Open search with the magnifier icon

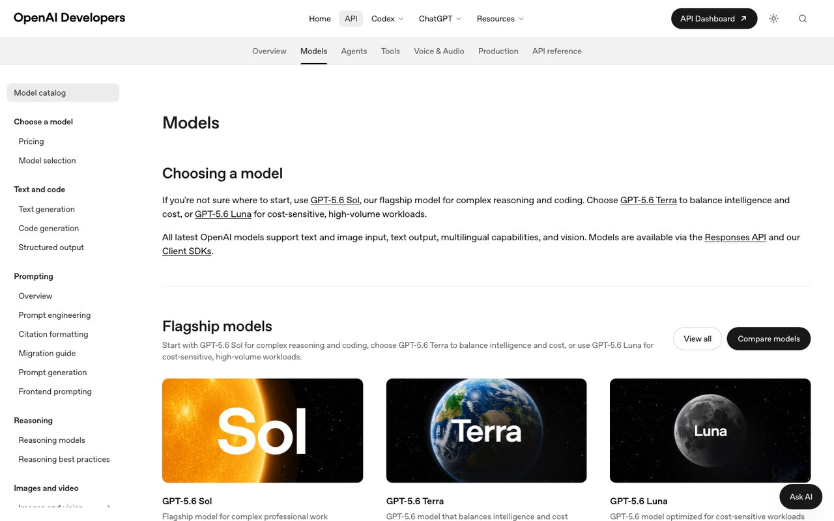(x=803, y=19)
